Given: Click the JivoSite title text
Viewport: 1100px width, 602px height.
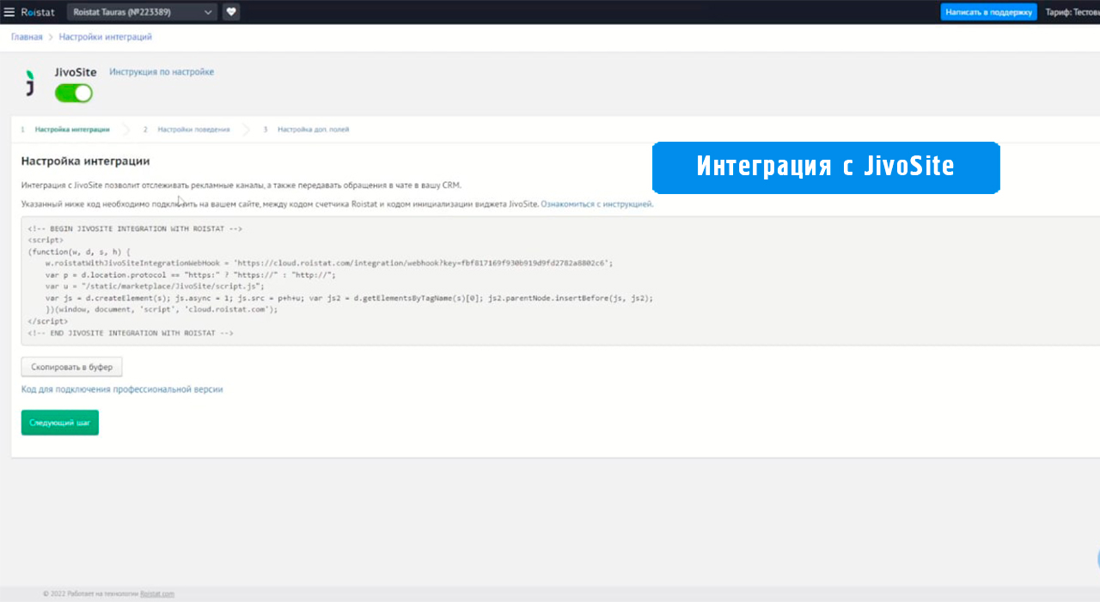Looking at the screenshot, I should 76,72.
